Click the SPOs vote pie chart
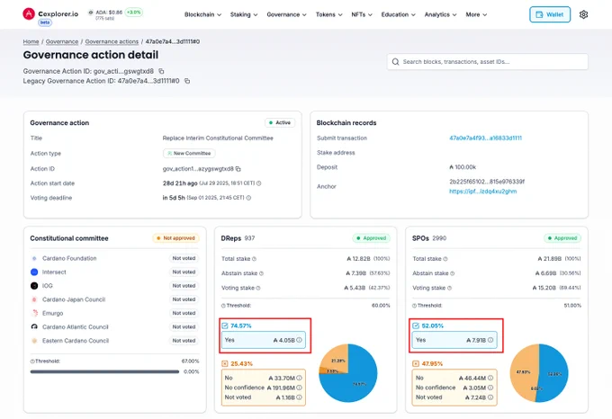612x419 pixels. [539, 373]
